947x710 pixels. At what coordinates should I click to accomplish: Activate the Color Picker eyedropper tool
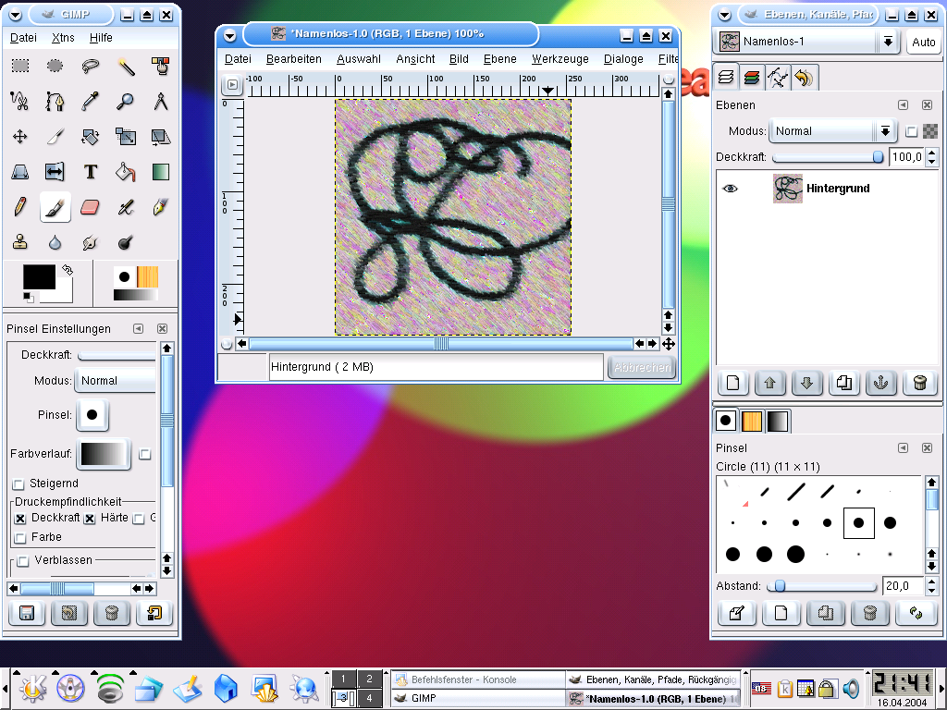click(x=90, y=102)
